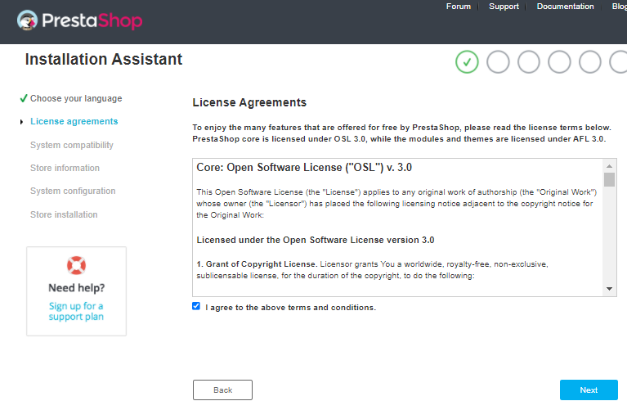
Task: Click the fifth installation step circle
Action: click(x=590, y=62)
